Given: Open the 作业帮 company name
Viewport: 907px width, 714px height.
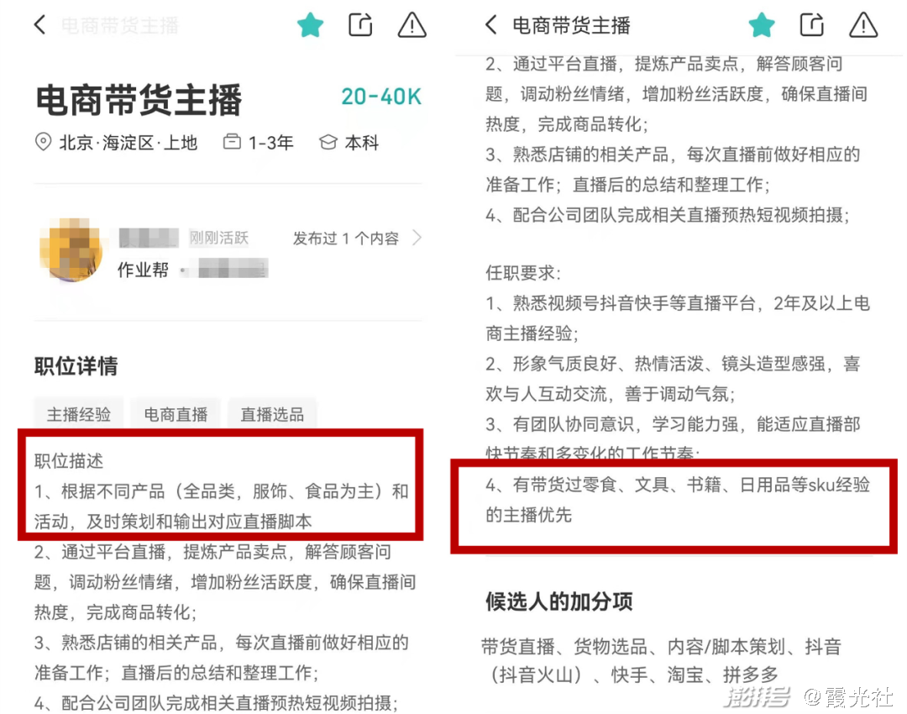Looking at the screenshot, I should point(143,269).
